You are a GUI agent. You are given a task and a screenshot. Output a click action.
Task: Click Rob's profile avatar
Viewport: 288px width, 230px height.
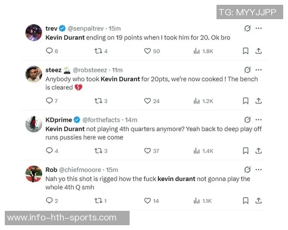tap(34, 173)
